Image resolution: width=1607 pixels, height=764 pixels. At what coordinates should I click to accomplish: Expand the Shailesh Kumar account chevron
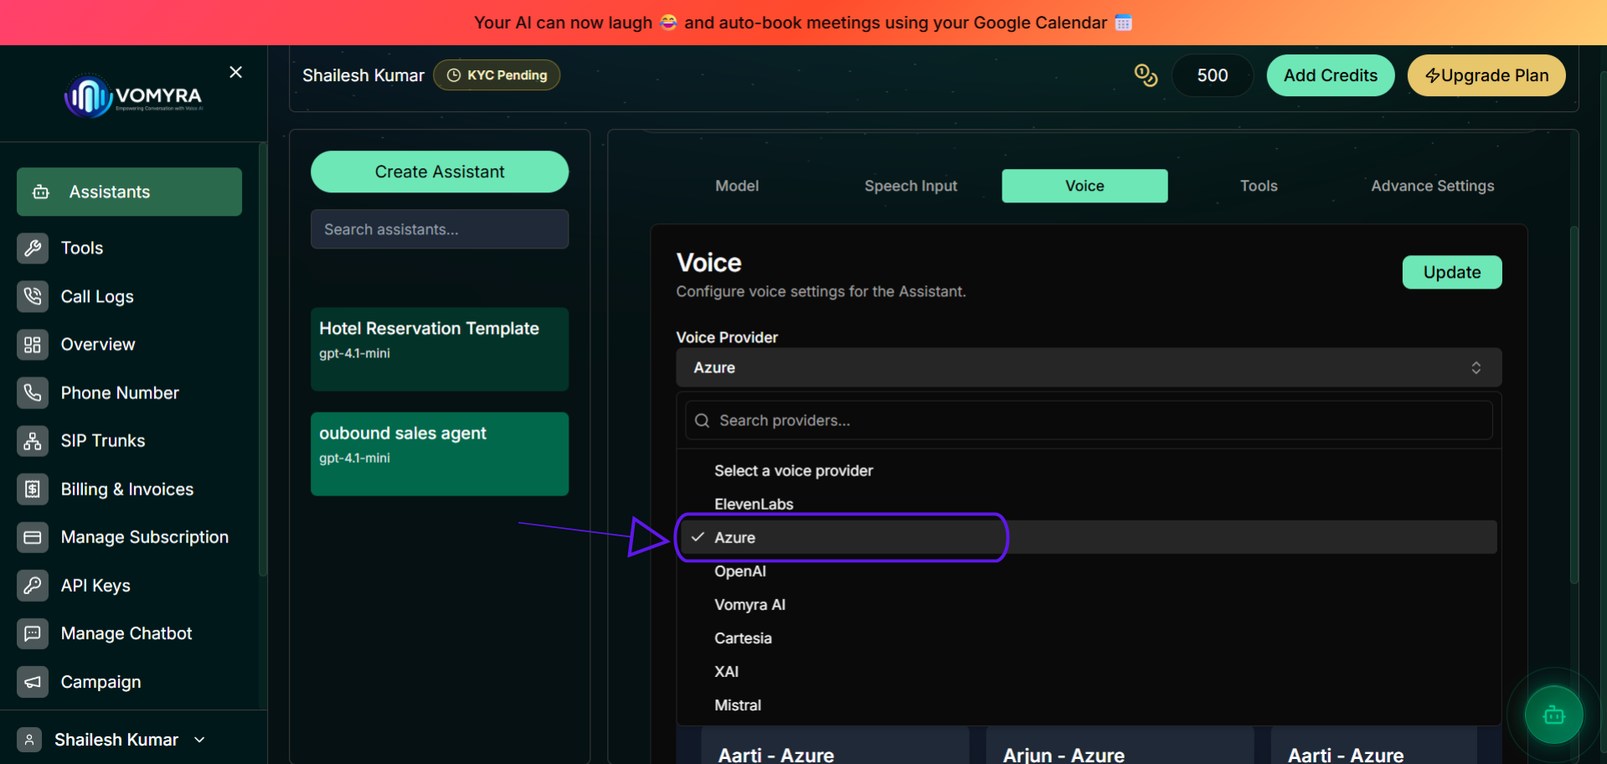pos(199,740)
